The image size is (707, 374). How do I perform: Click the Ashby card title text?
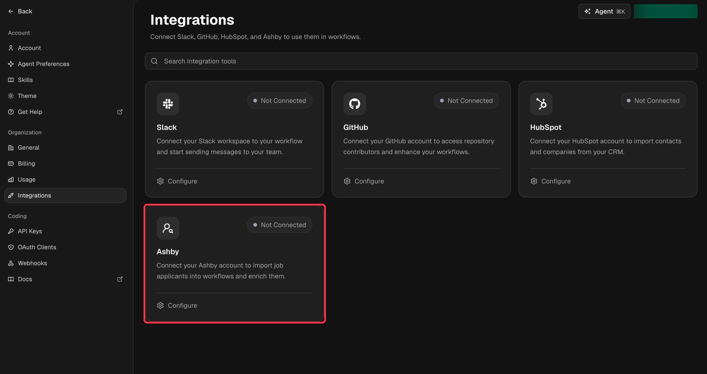tap(168, 252)
